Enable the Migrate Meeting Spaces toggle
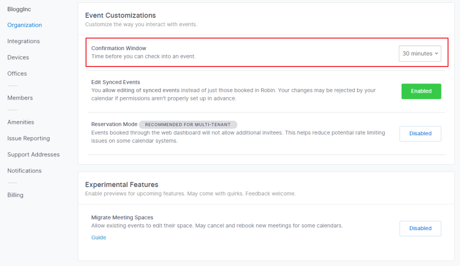Image resolution: width=460 pixels, height=266 pixels. 420,228
